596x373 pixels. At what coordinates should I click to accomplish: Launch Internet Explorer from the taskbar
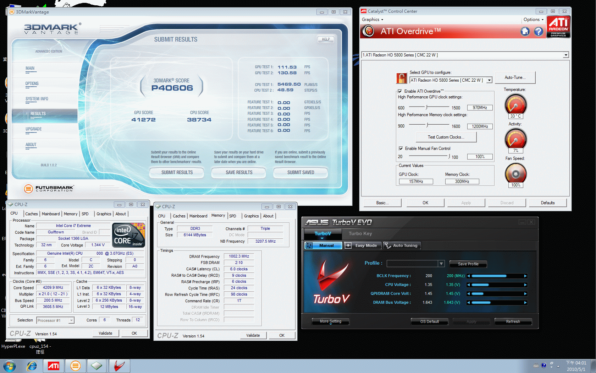pyautogui.click(x=32, y=366)
